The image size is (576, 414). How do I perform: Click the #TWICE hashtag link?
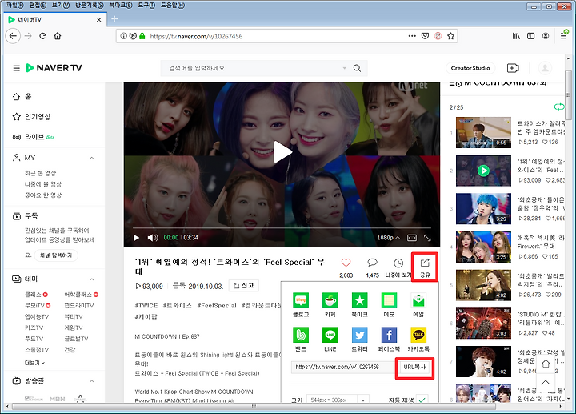click(x=146, y=306)
